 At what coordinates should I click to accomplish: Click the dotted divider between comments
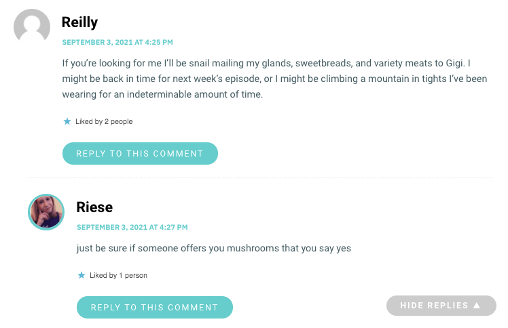click(x=261, y=178)
